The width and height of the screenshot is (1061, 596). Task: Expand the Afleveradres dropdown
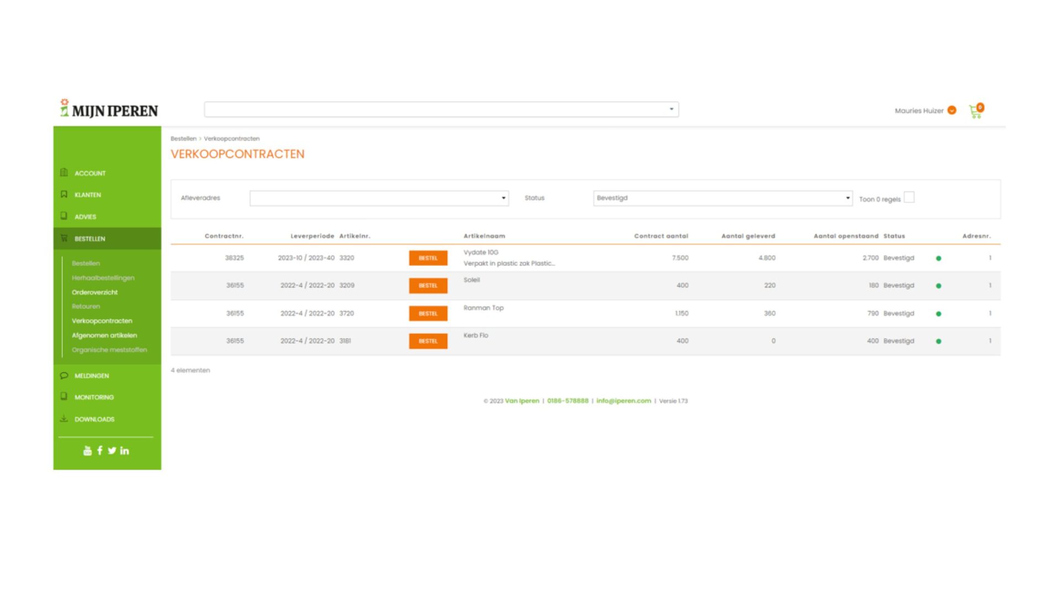(x=379, y=198)
